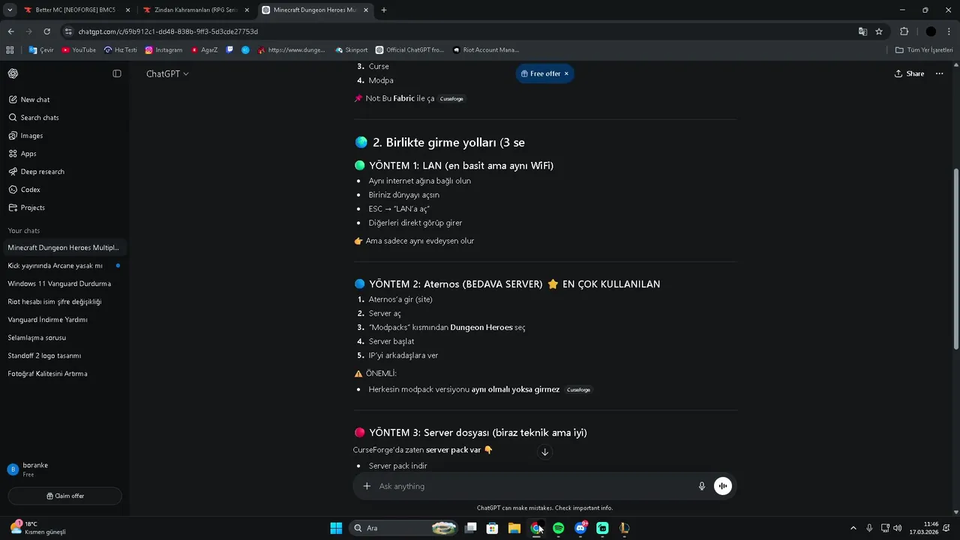Screen dimensions: 960x540
Task: Open the Instagram bookmark
Action: pyautogui.click(x=163, y=50)
